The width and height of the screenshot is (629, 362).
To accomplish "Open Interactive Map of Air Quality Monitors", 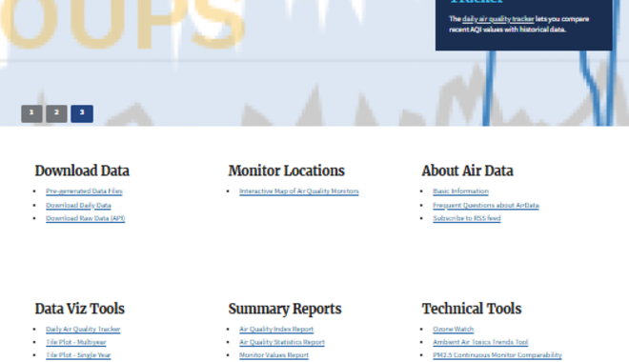I will click(299, 191).
